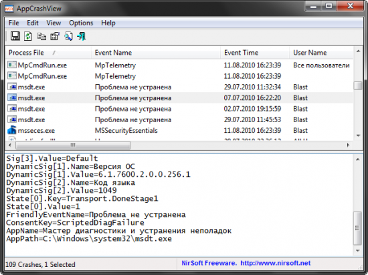The image size is (368, 275).
Task: Click the line State[0].Key=Transport.DoneStage1
Action: coord(82,199)
